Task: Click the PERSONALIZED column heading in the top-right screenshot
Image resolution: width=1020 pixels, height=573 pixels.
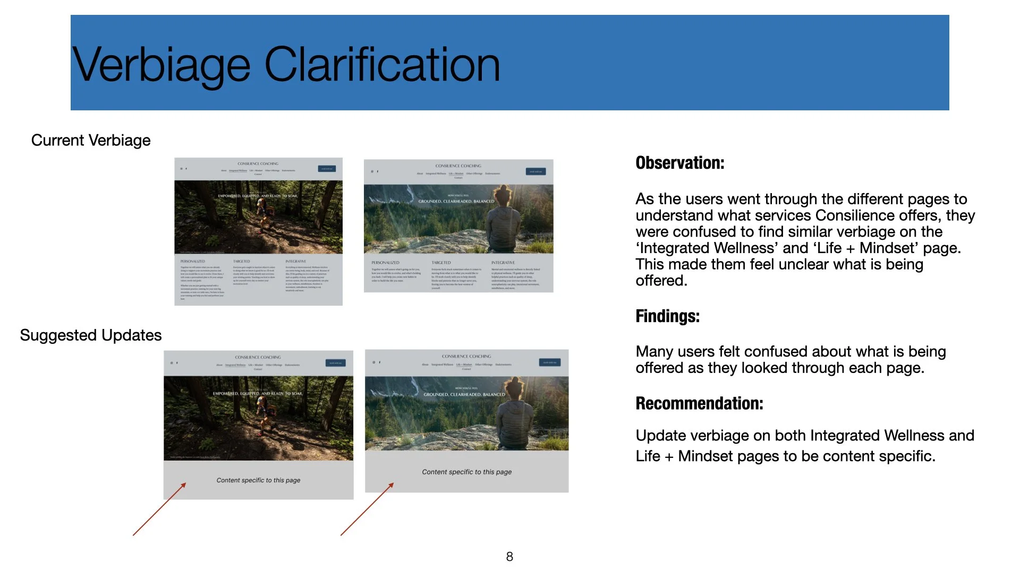Action: (x=385, y=263)
